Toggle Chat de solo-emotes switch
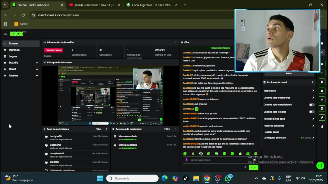 click(312, 112)
